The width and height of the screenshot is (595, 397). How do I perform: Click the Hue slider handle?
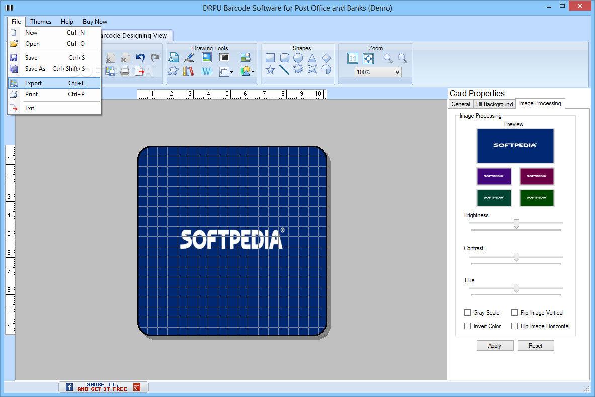[x=516, y=288]
